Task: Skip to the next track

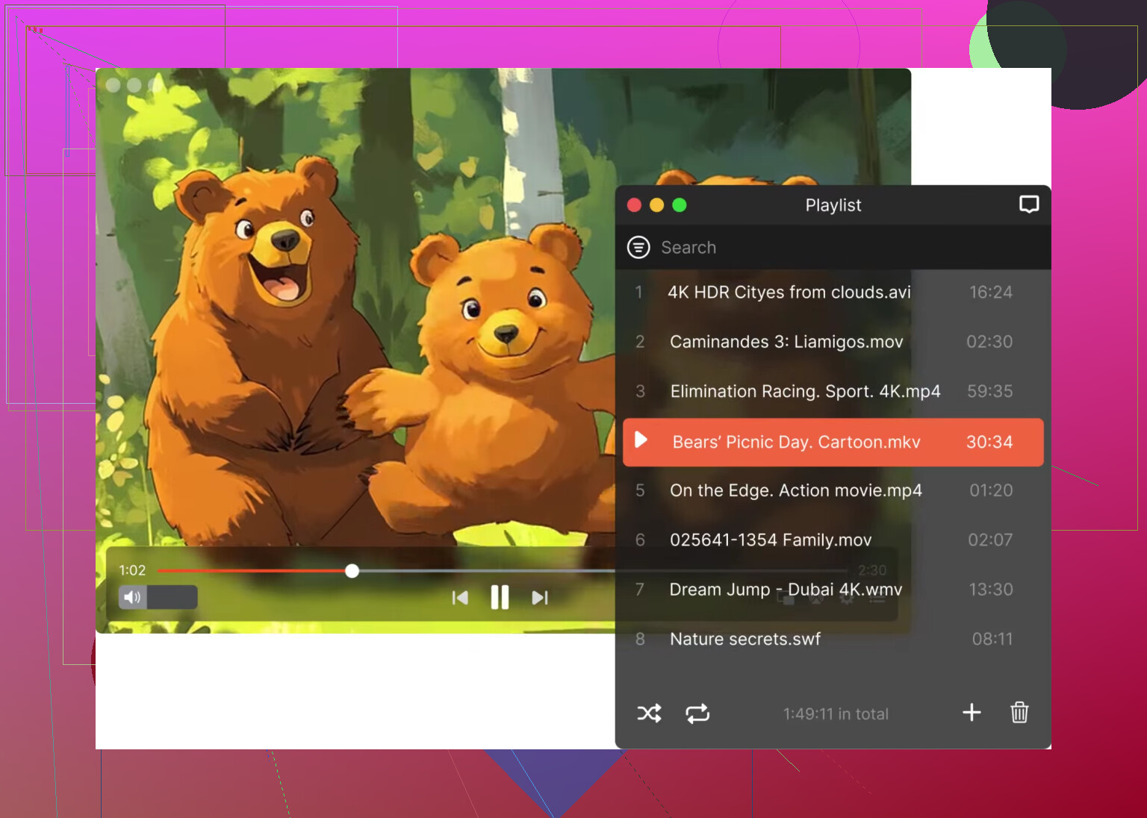Action: tap(540, 598)
